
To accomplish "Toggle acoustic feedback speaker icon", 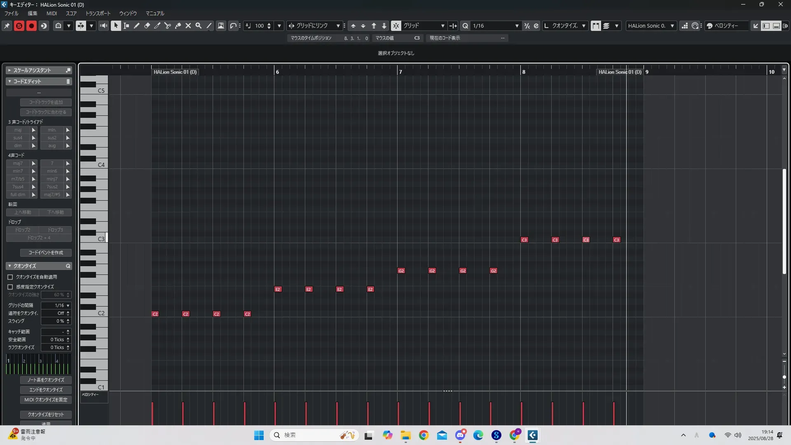I will point(103,26).
